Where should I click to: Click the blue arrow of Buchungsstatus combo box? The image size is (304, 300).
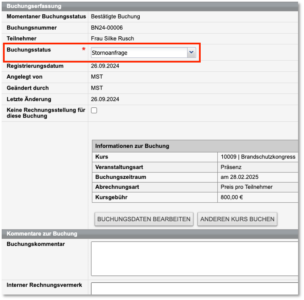[x=191, y=52]
